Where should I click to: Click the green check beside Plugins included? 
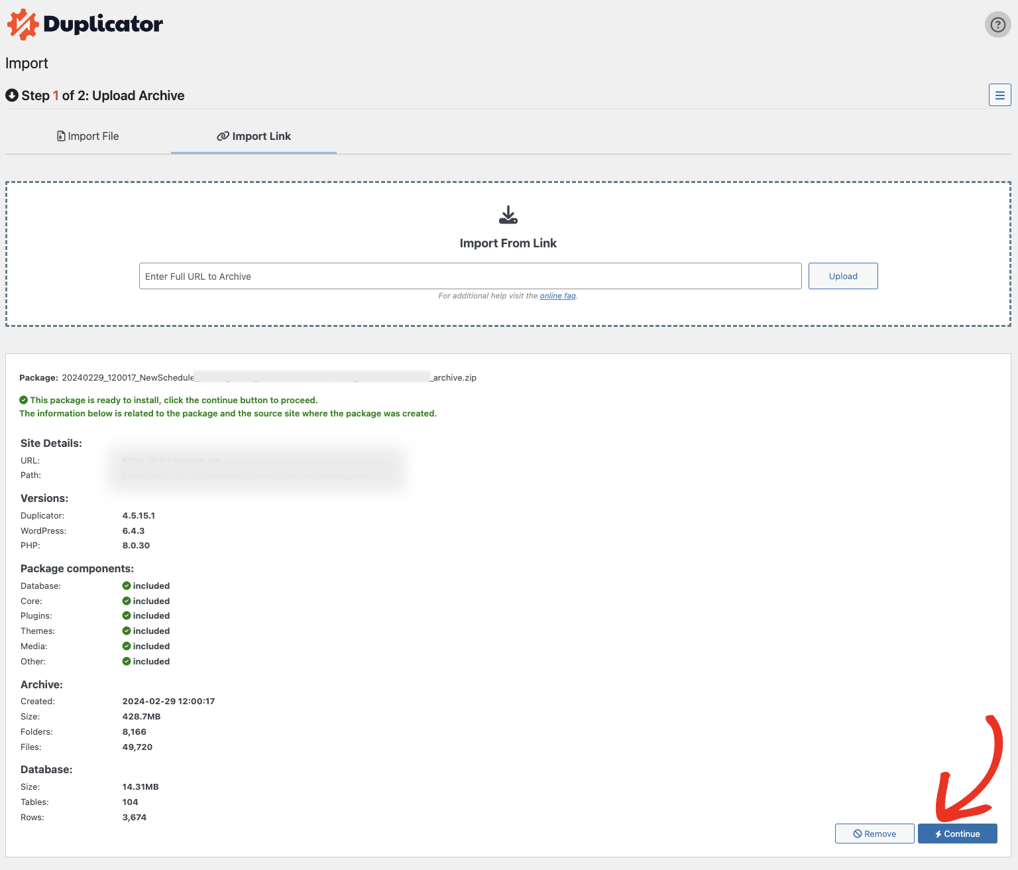[126, 615]
